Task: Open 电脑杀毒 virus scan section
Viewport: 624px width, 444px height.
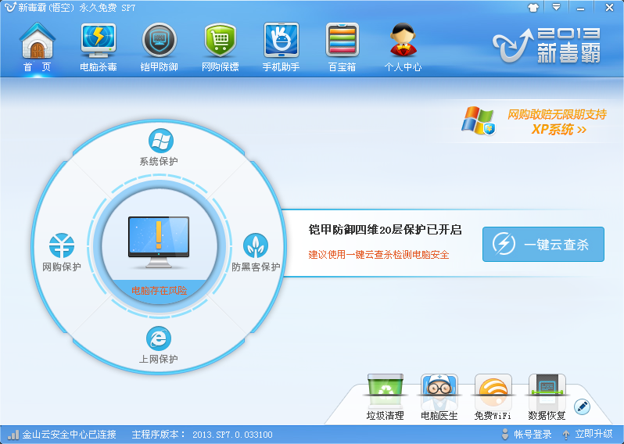Action: [99, 48]
